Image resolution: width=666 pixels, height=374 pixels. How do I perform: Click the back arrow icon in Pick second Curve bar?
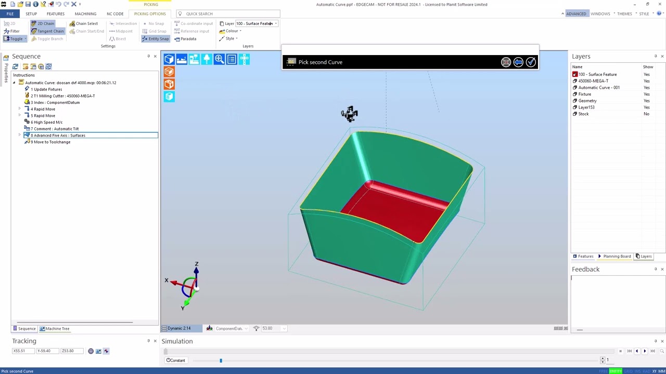point(518,62)
